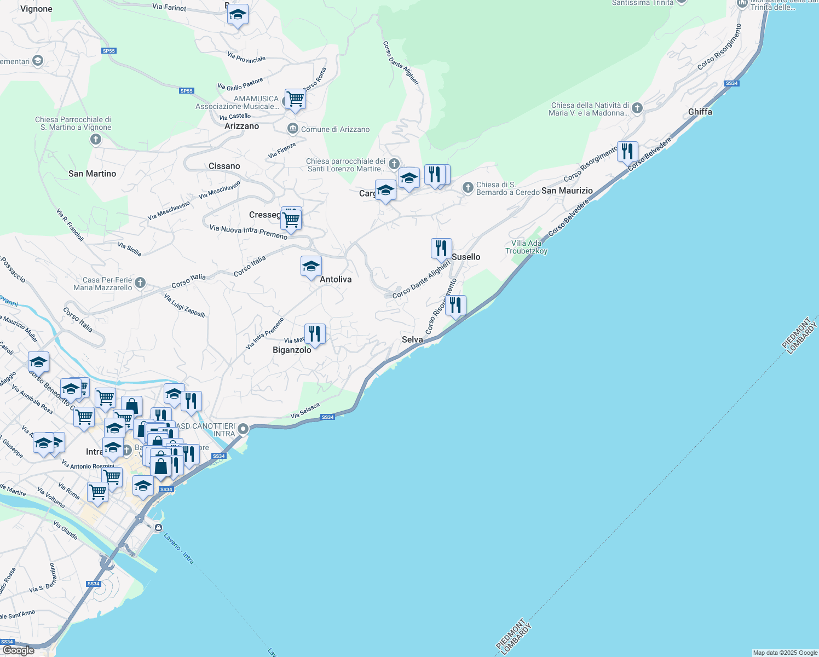Click the restaurant marker at Biganzolo
This screenshot has height=657, width=819.
[315, 334]
